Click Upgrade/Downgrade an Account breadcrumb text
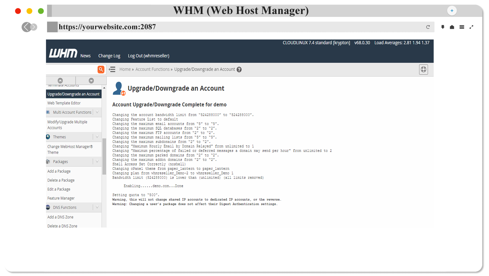This screenshot has width=489, height=276. [205, 69]
